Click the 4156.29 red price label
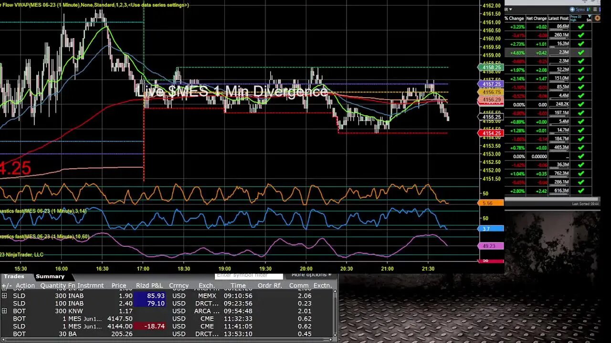Viewport: 611px width, 343px height. [x=491, y=100]
